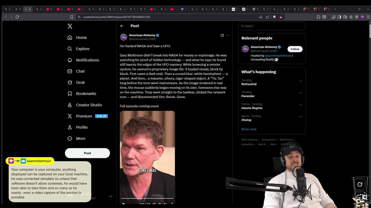Click the address bar URL
371x208 pixels.
point(117,17)
